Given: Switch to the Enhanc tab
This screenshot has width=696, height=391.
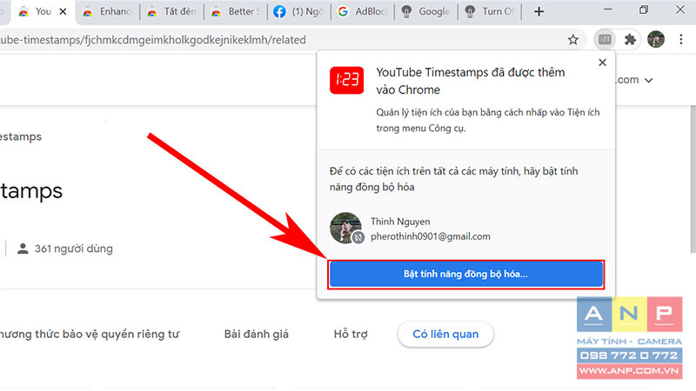Looking at the screenshot, I should [107, 11].
